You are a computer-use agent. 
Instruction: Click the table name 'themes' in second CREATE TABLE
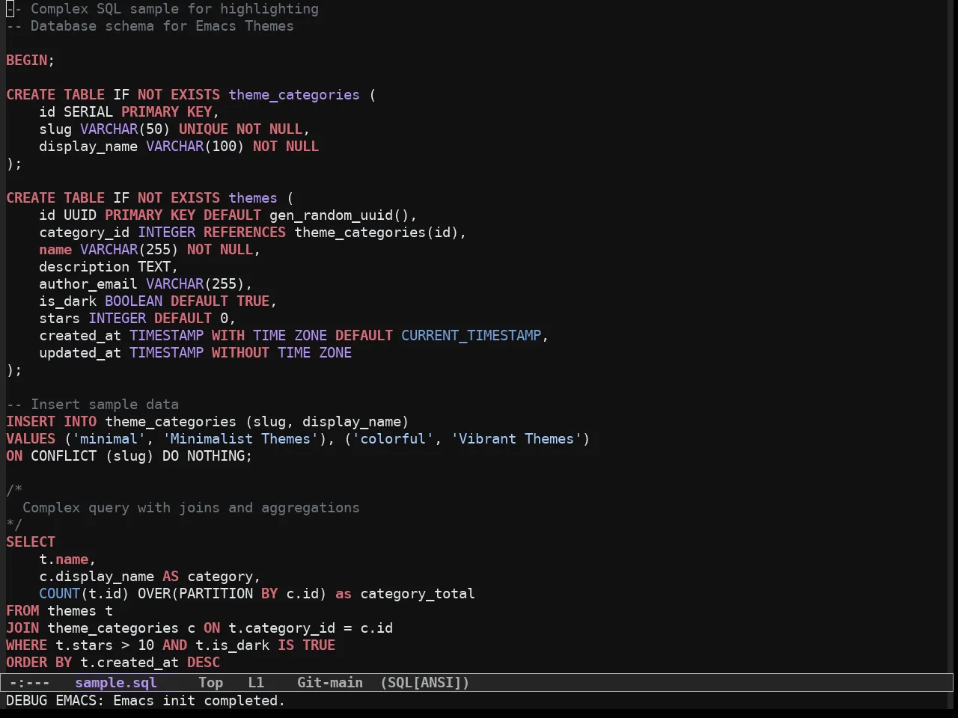(253, 198)
